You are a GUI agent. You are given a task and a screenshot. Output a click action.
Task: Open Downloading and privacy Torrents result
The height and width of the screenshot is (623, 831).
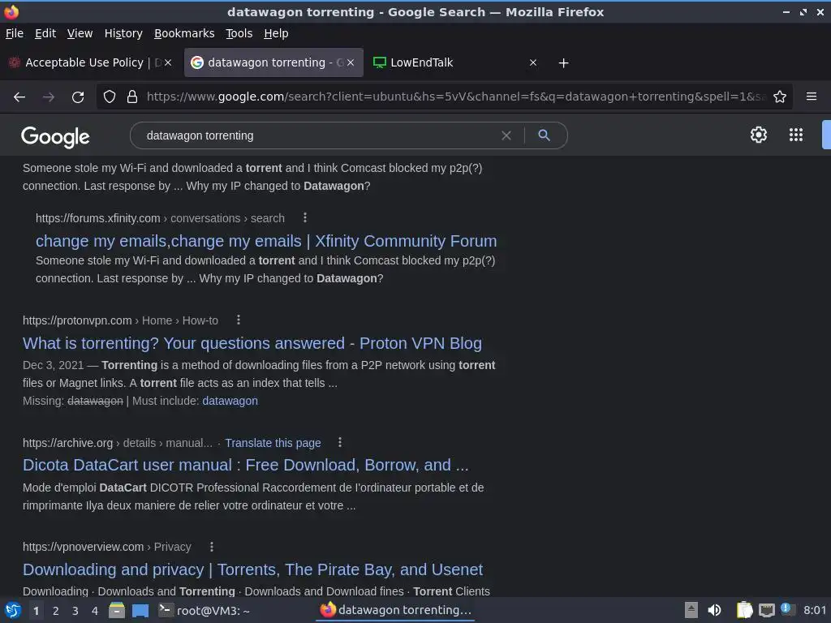coord(253,569)
